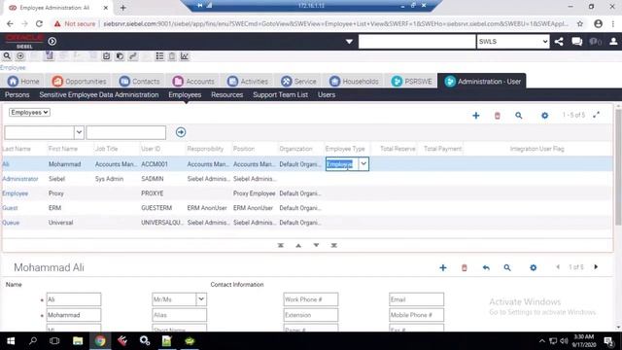This screenshot has width=622, height=350.
Task: Jump to last record set arrow
Action: pyautogui.click(x=334, y=245)
